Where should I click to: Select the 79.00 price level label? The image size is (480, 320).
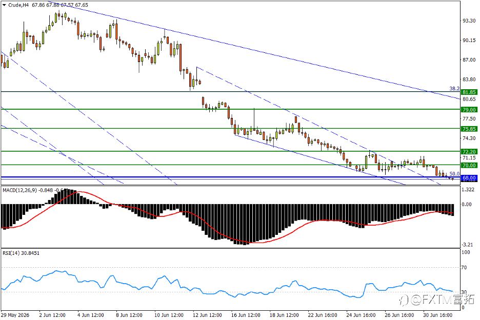pos(469,110)
